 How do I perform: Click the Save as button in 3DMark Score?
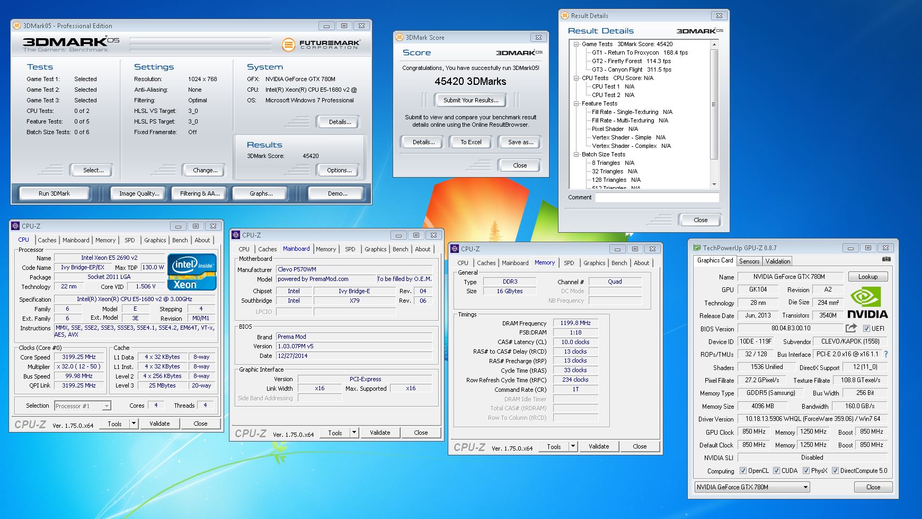520,142
